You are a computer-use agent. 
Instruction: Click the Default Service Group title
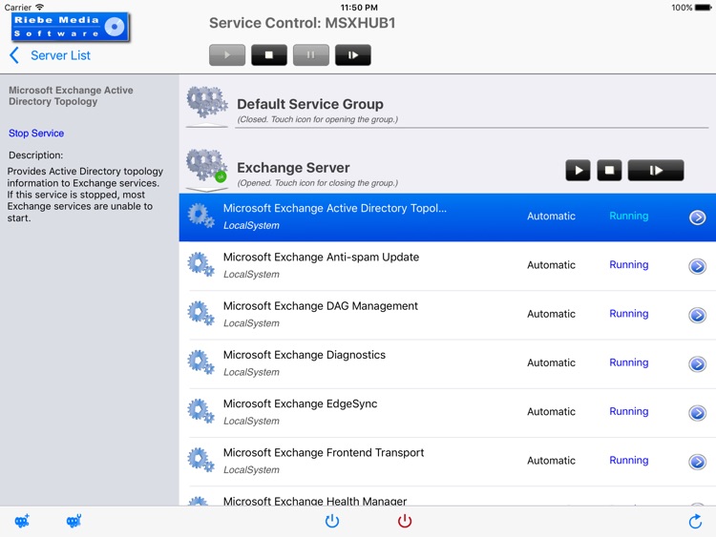tap(310, 104)
